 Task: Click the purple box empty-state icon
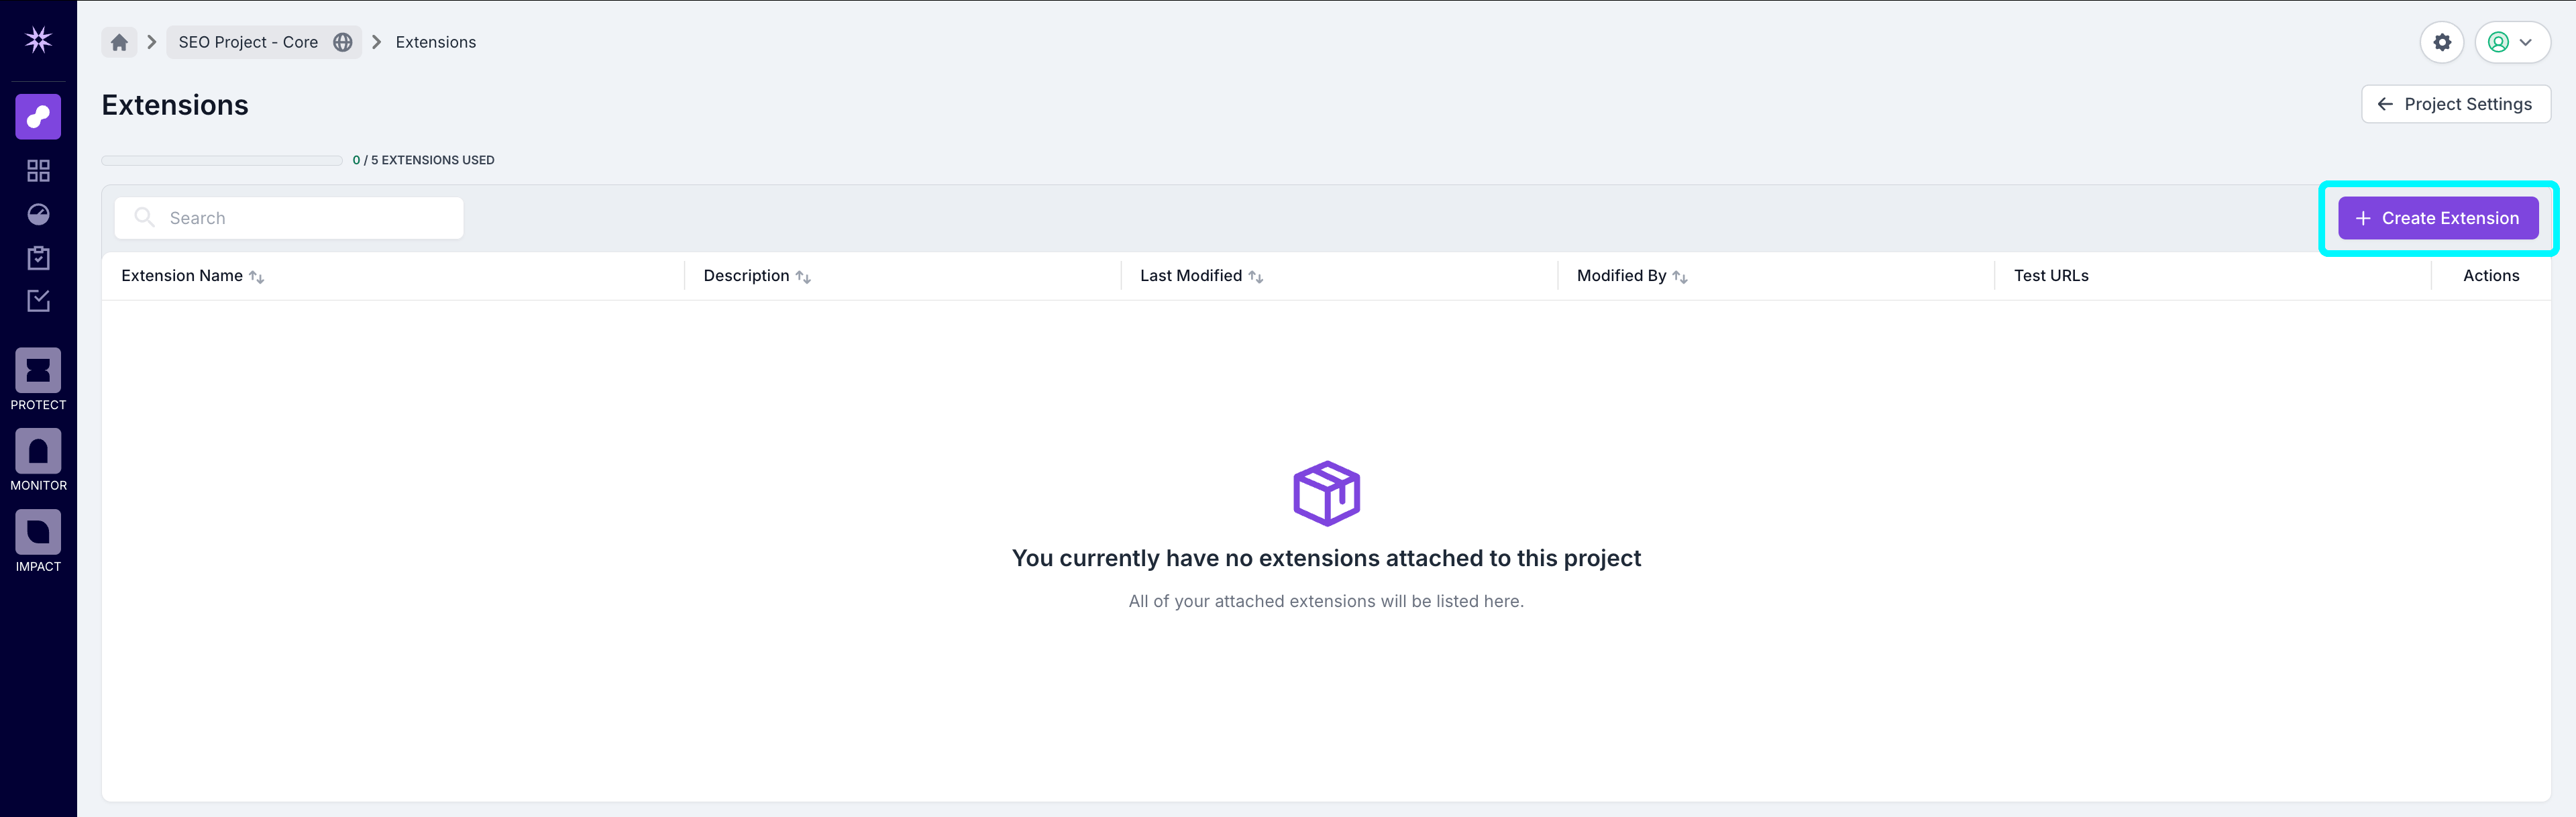pyautogui.click(x=1326, y=493)
